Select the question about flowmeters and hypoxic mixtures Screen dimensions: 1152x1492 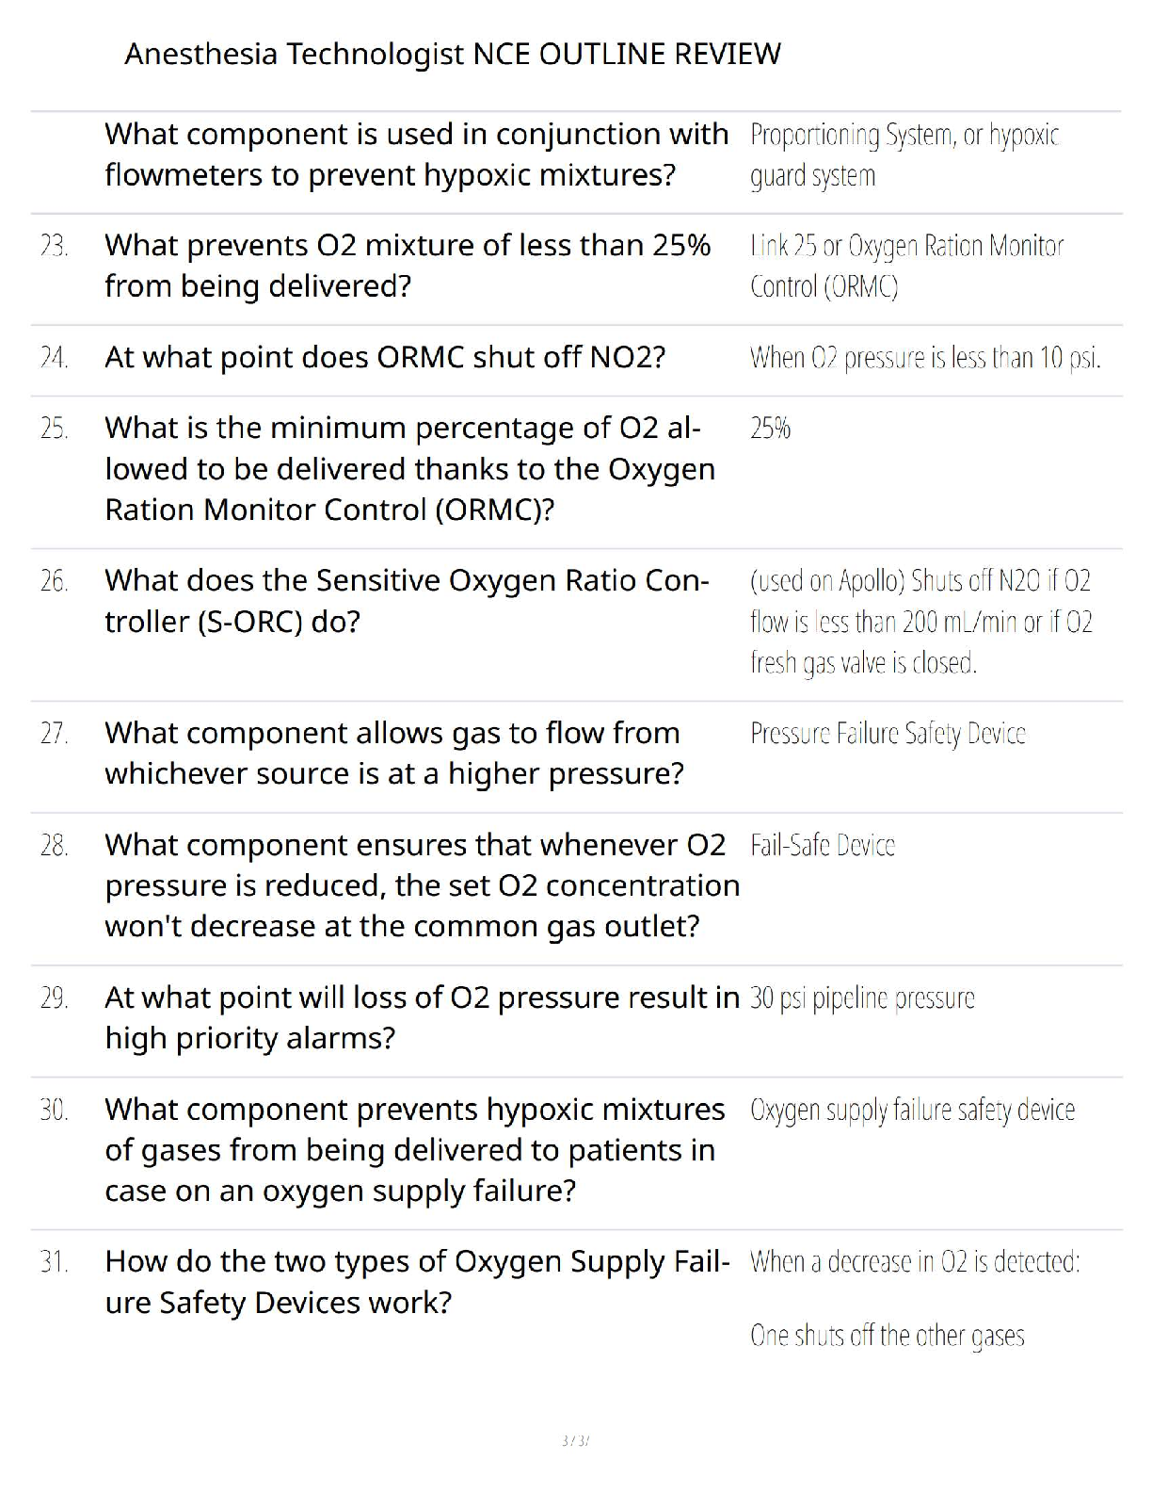(x=417, y=154)
